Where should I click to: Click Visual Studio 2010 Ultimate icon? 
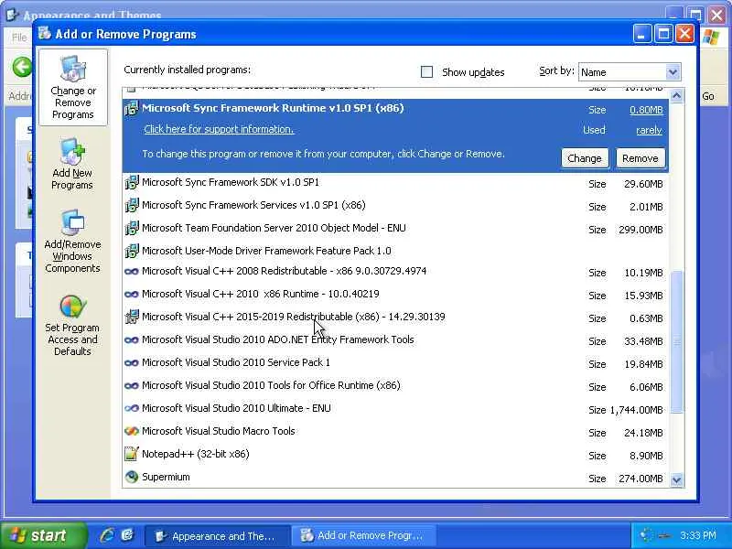click(132, 408)
